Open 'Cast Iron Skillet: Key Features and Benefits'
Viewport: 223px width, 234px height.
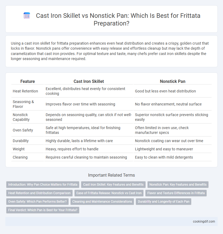click(x=113, y=185)
